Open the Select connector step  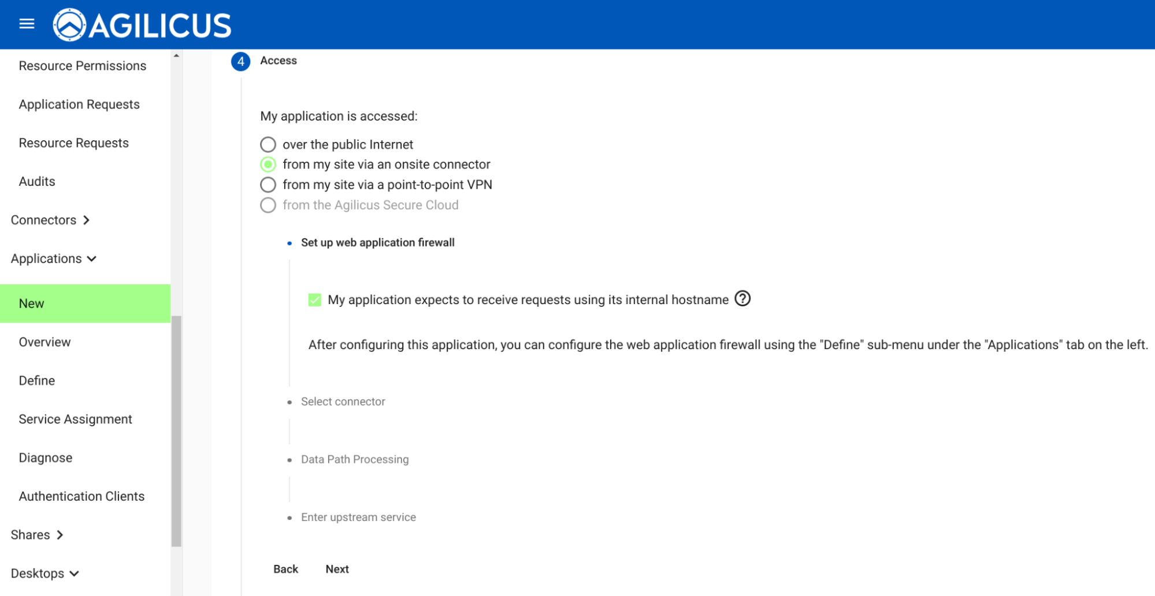pyautogui.click(x=343, y=402)
